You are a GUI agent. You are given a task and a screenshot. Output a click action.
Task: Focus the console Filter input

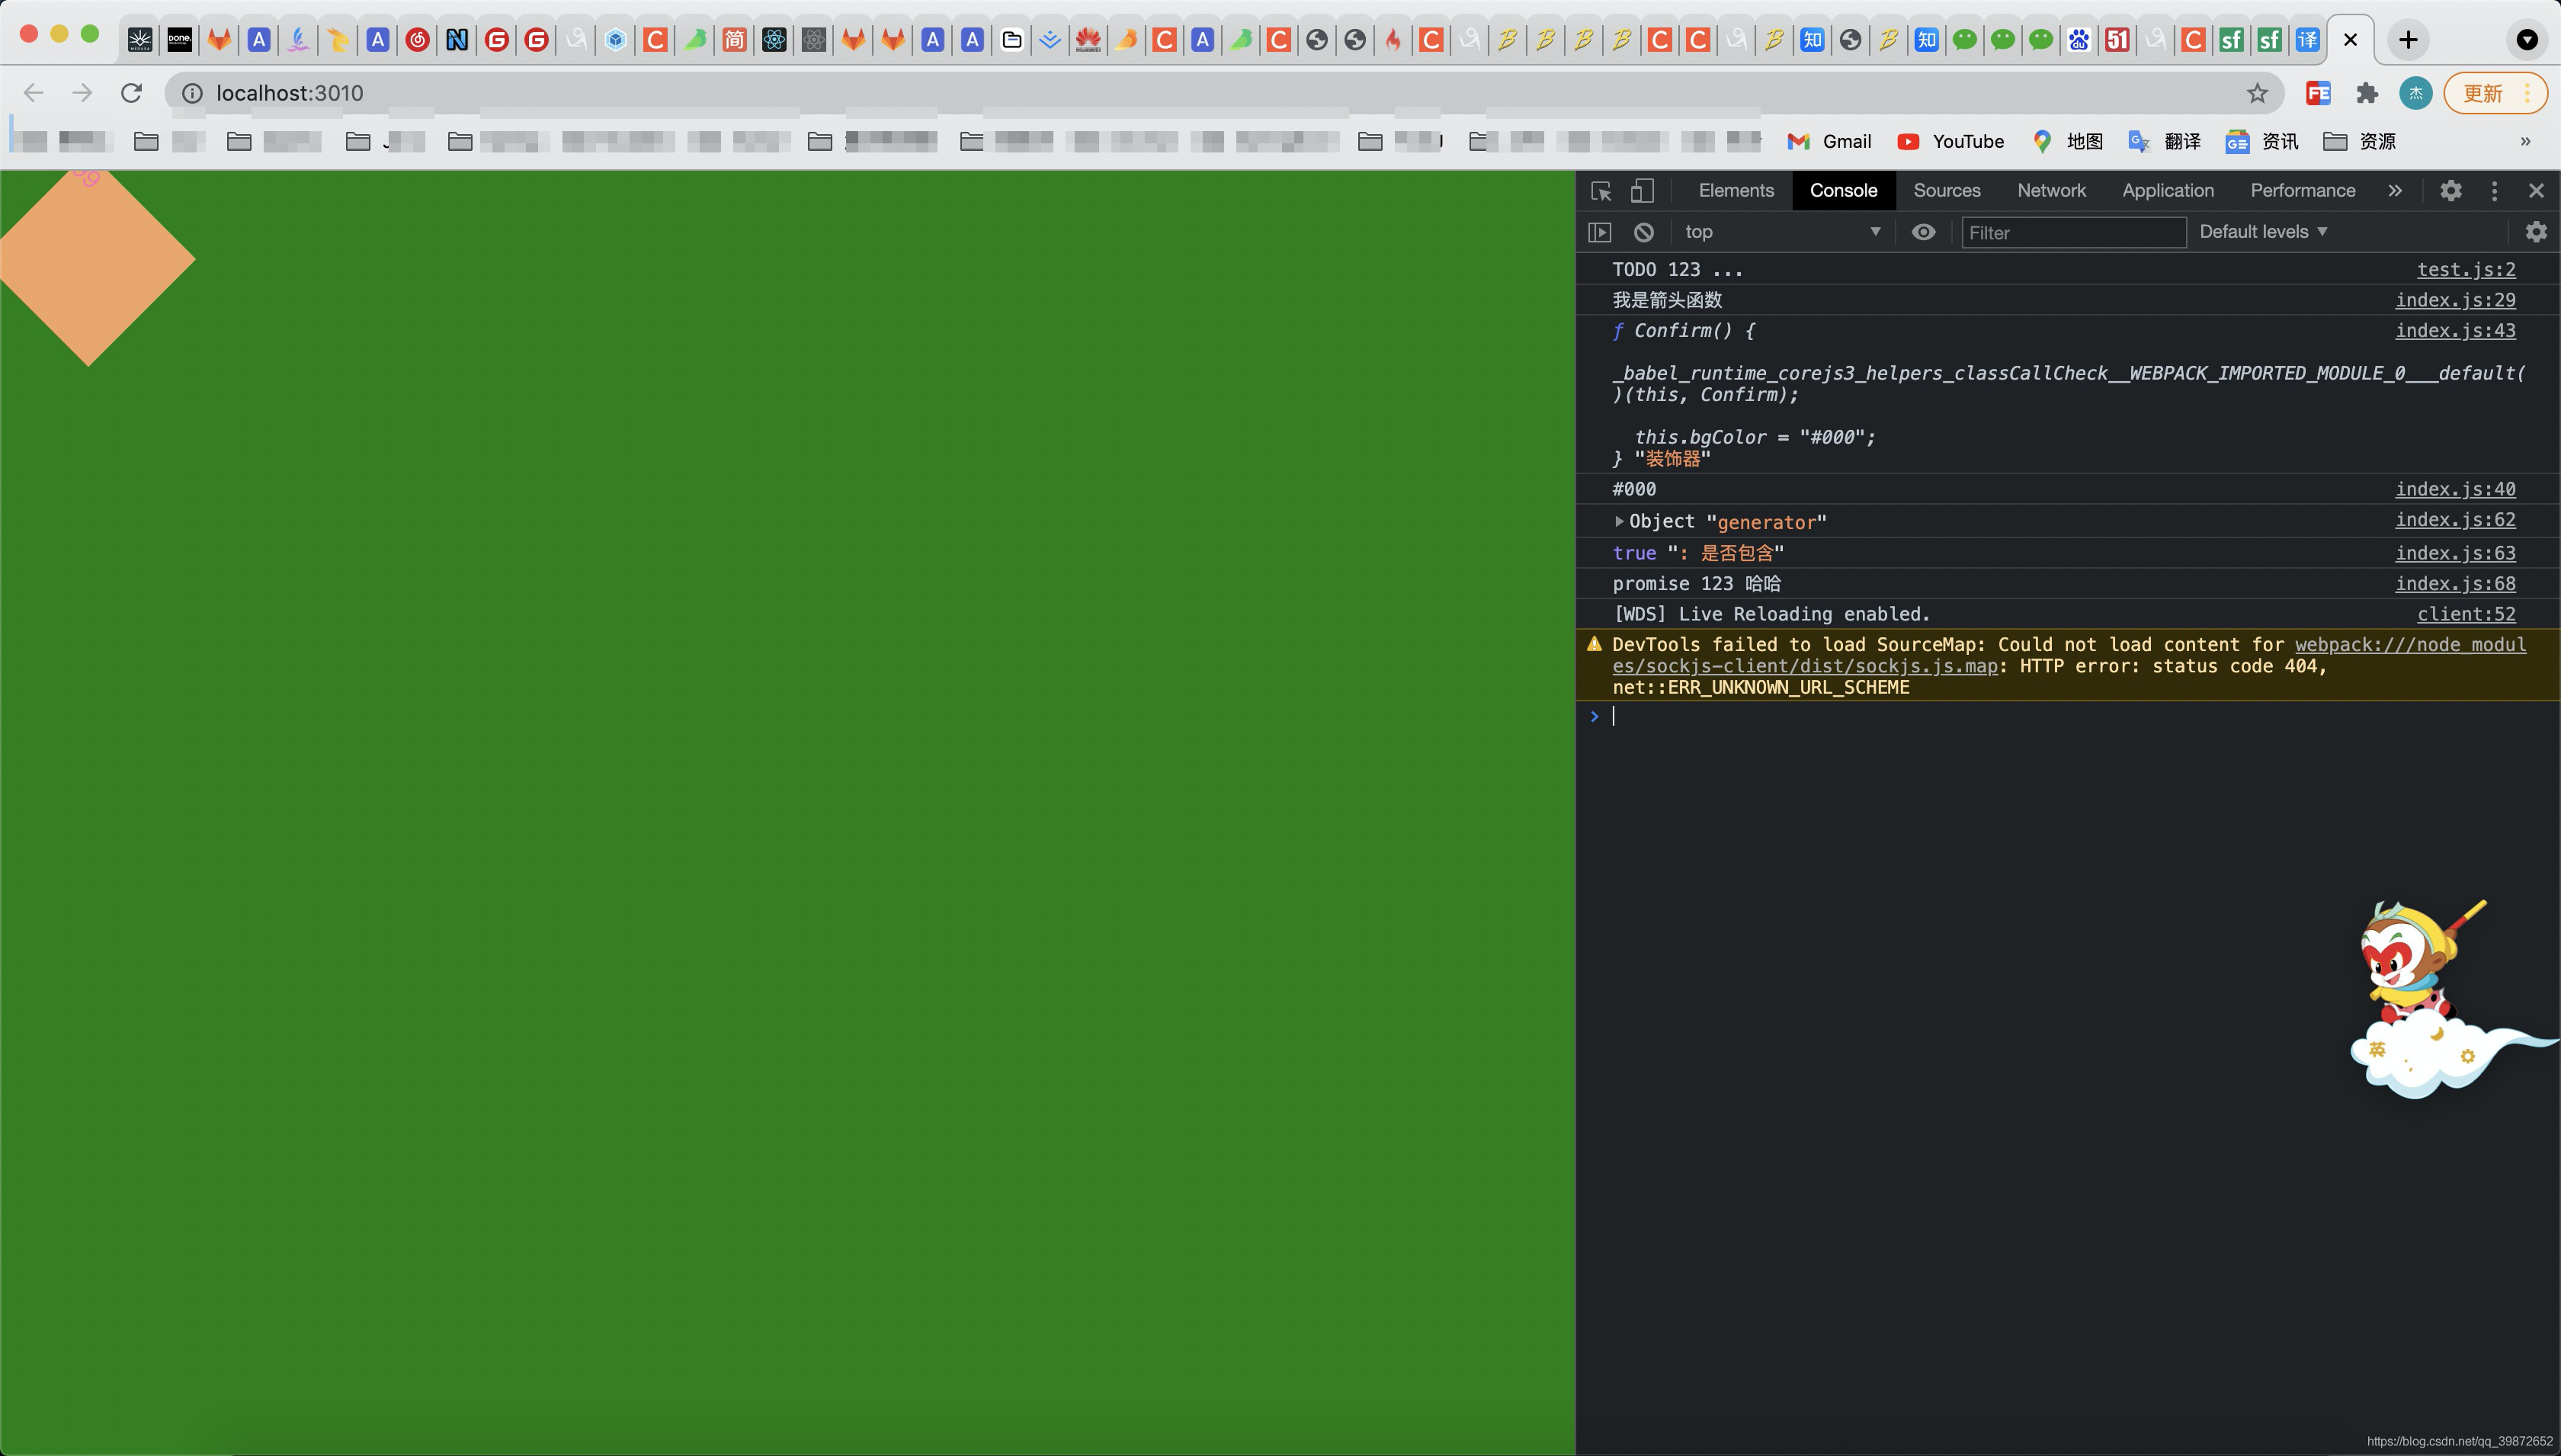pyautogui.click(x=2073, y=232)
